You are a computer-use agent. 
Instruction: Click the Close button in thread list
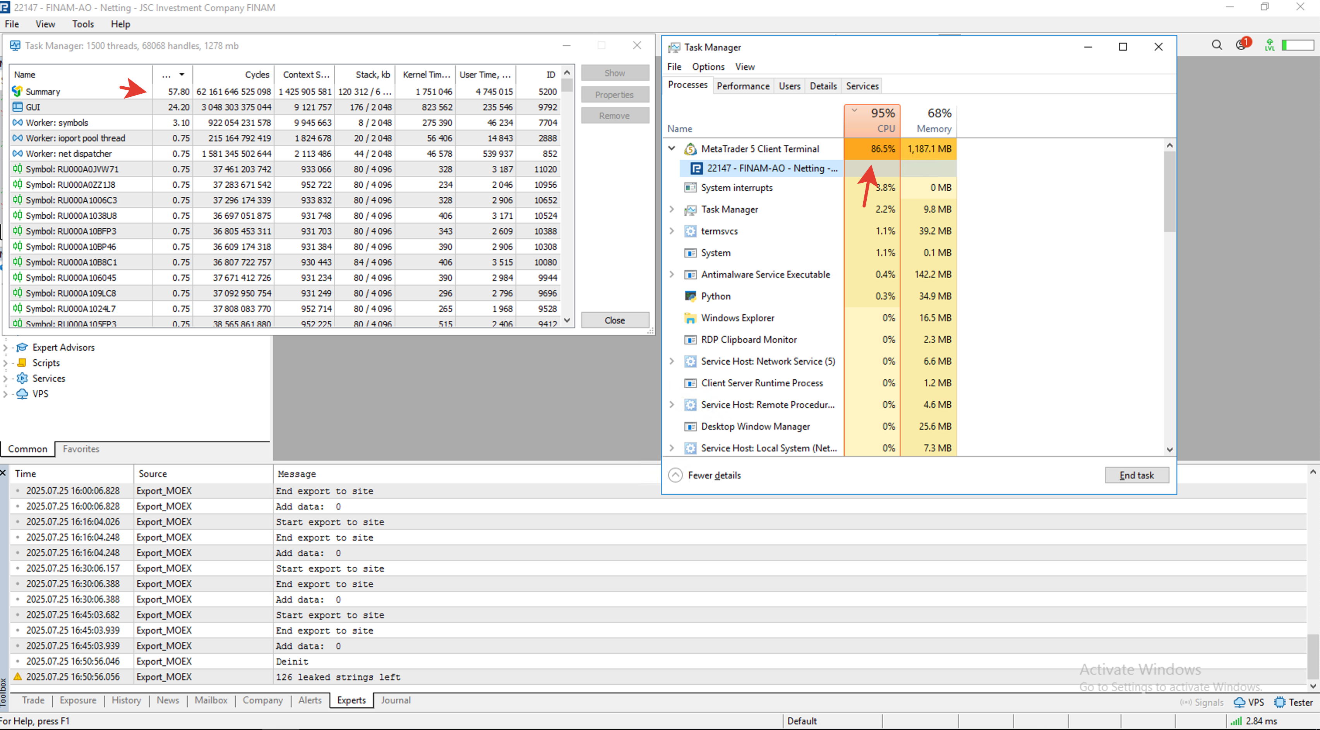[x=614, y=320]
